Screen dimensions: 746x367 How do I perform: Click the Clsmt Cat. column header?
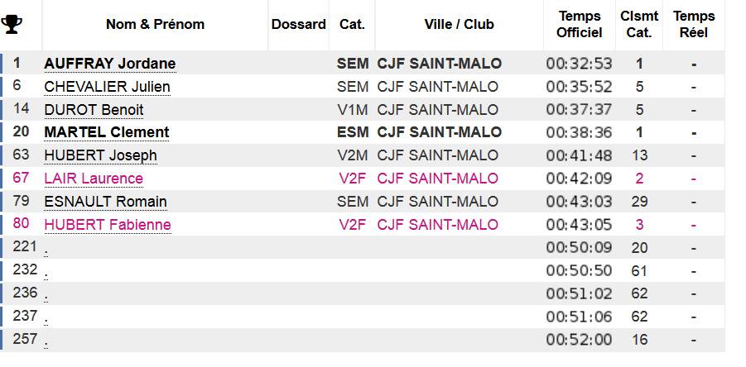click(639, 24)
